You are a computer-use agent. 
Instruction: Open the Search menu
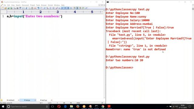18,5
